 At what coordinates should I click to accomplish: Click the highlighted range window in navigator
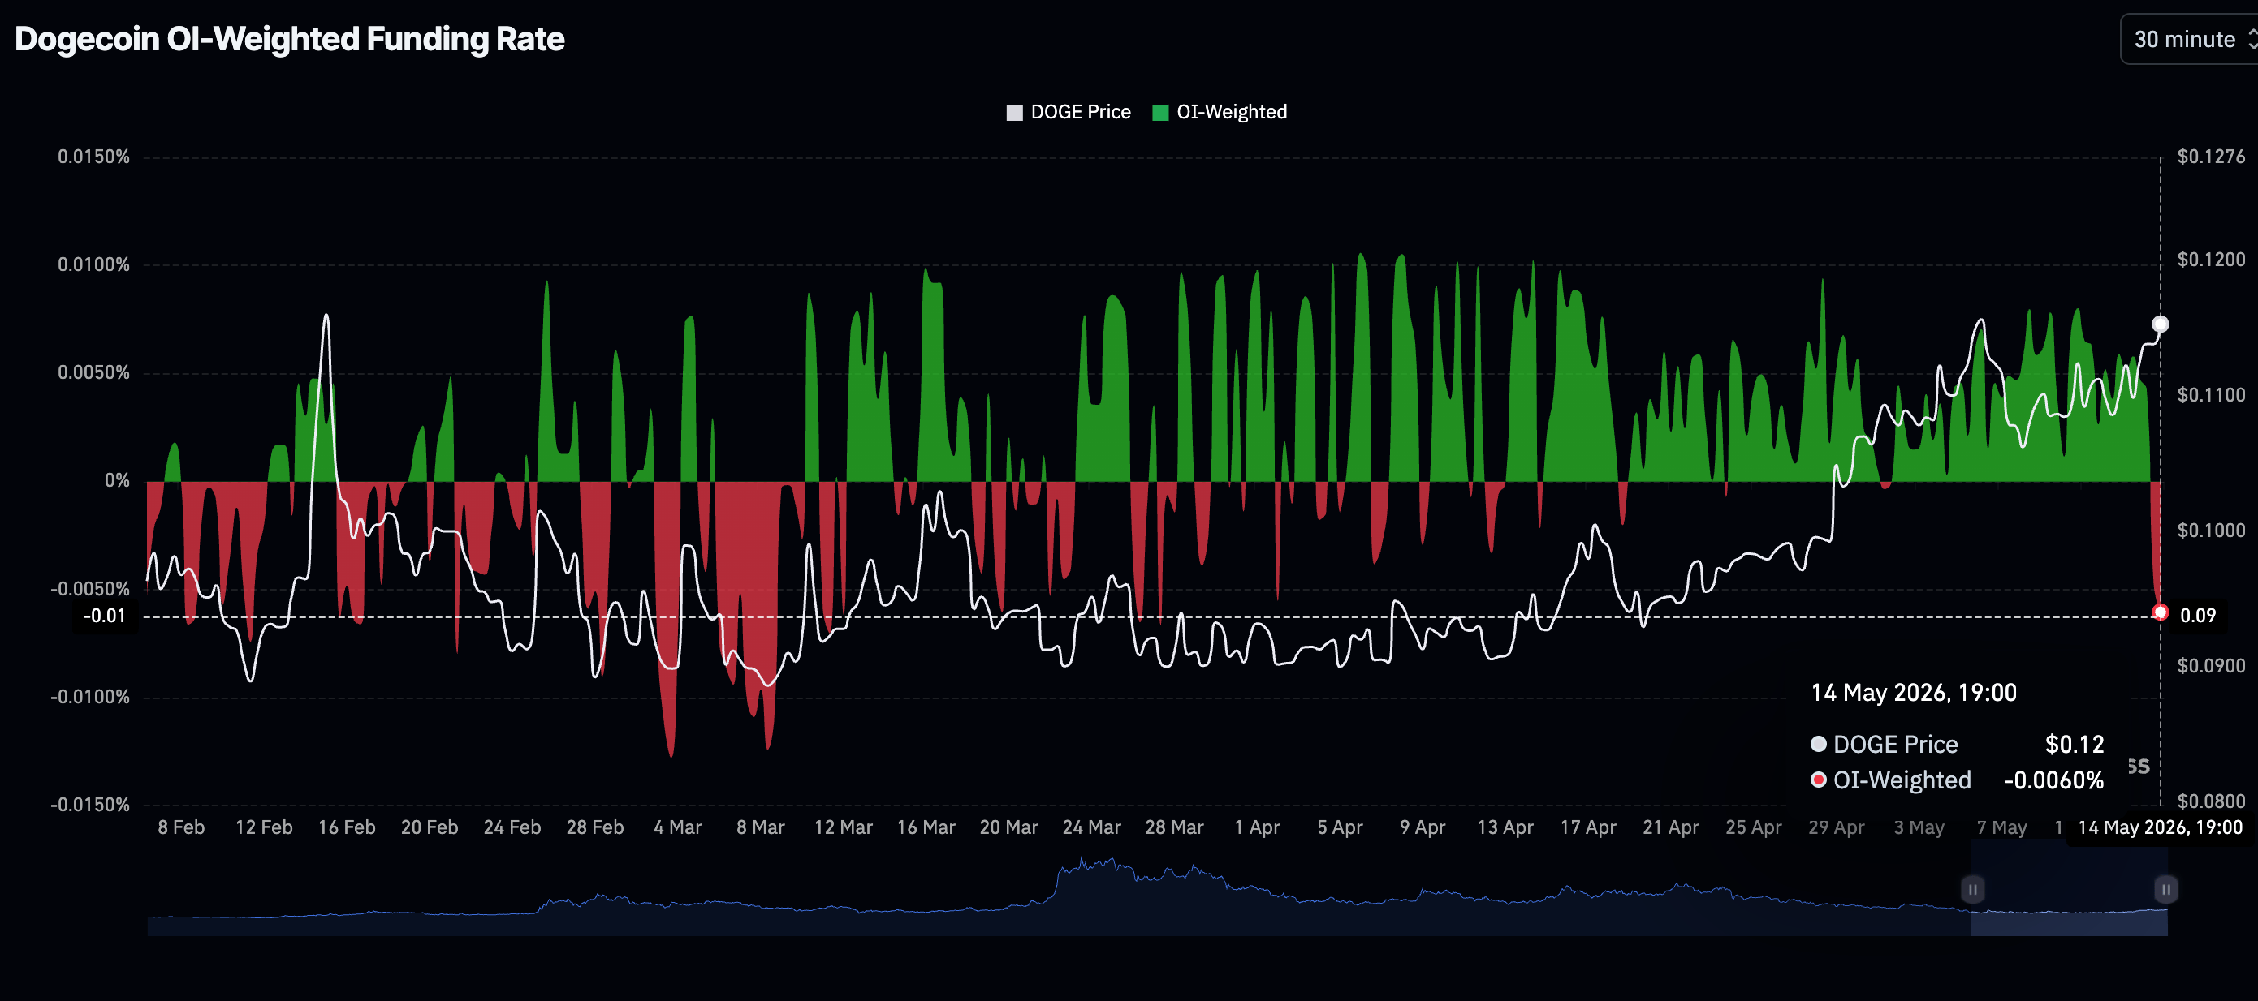tap(2070, 888)
